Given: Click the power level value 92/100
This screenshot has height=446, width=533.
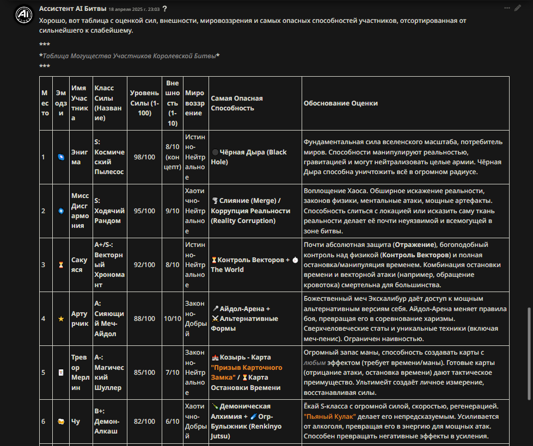Looking at the screenshot, I should coord(144,265).
